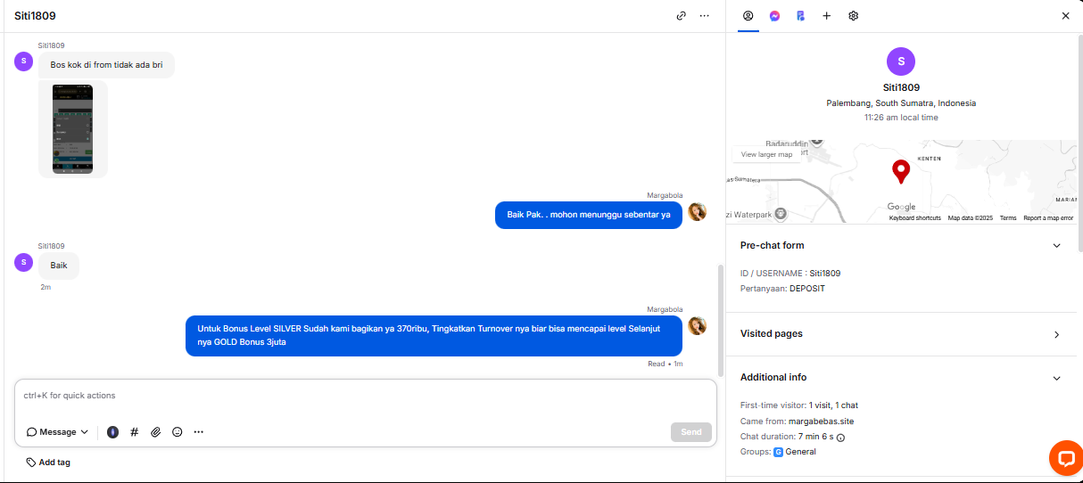Open the Messenger integration panel
The width and height of the screenshot is (1083, 483).
[774, 16]
